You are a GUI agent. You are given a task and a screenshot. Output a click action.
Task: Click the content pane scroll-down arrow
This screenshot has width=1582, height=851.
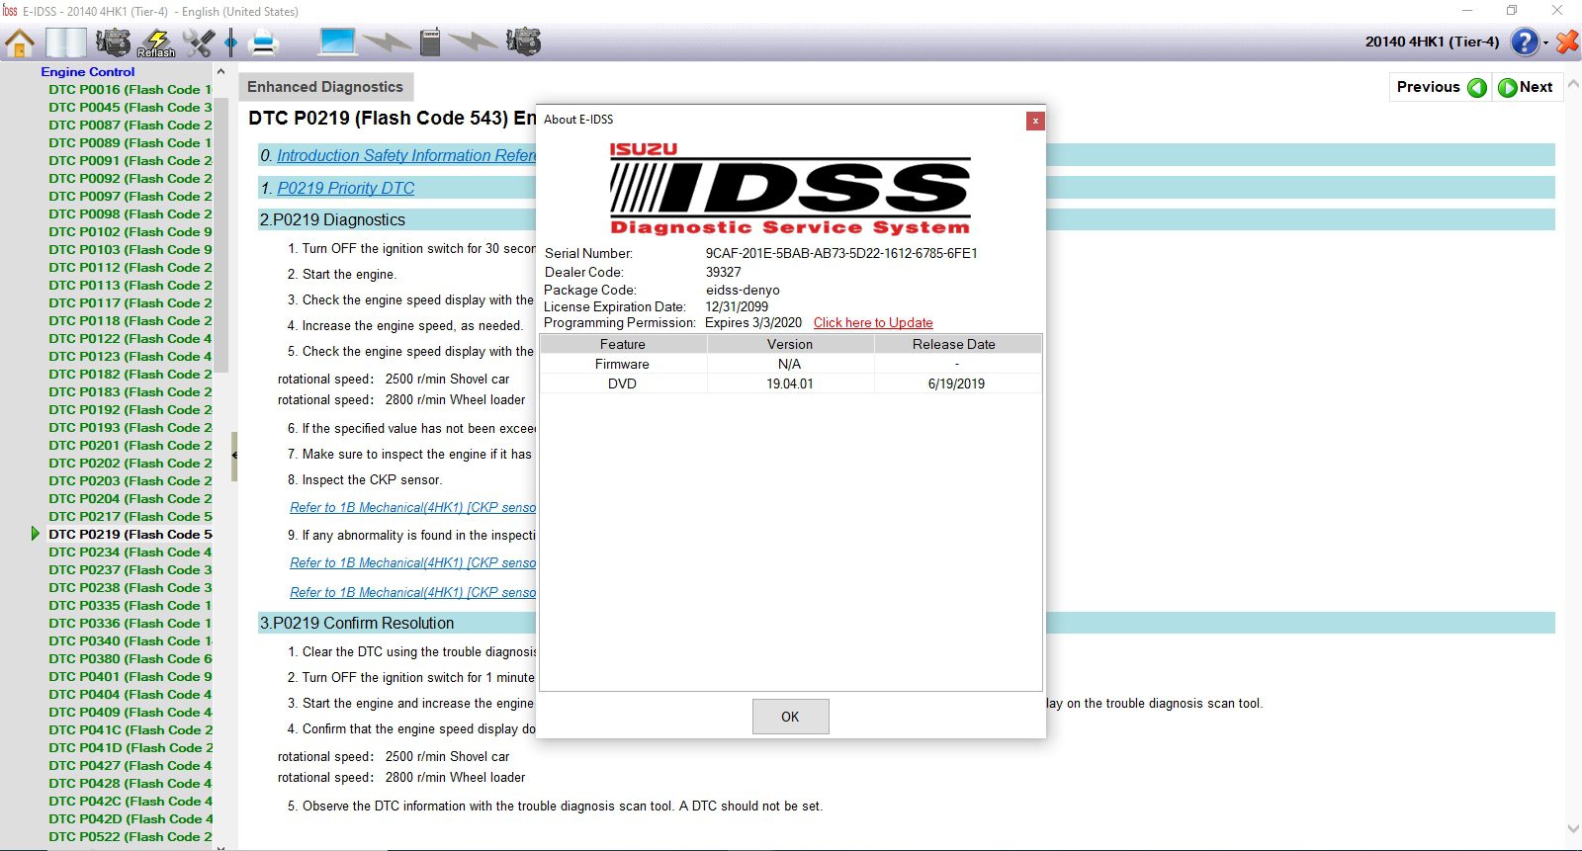click(x=1573, y=829)
